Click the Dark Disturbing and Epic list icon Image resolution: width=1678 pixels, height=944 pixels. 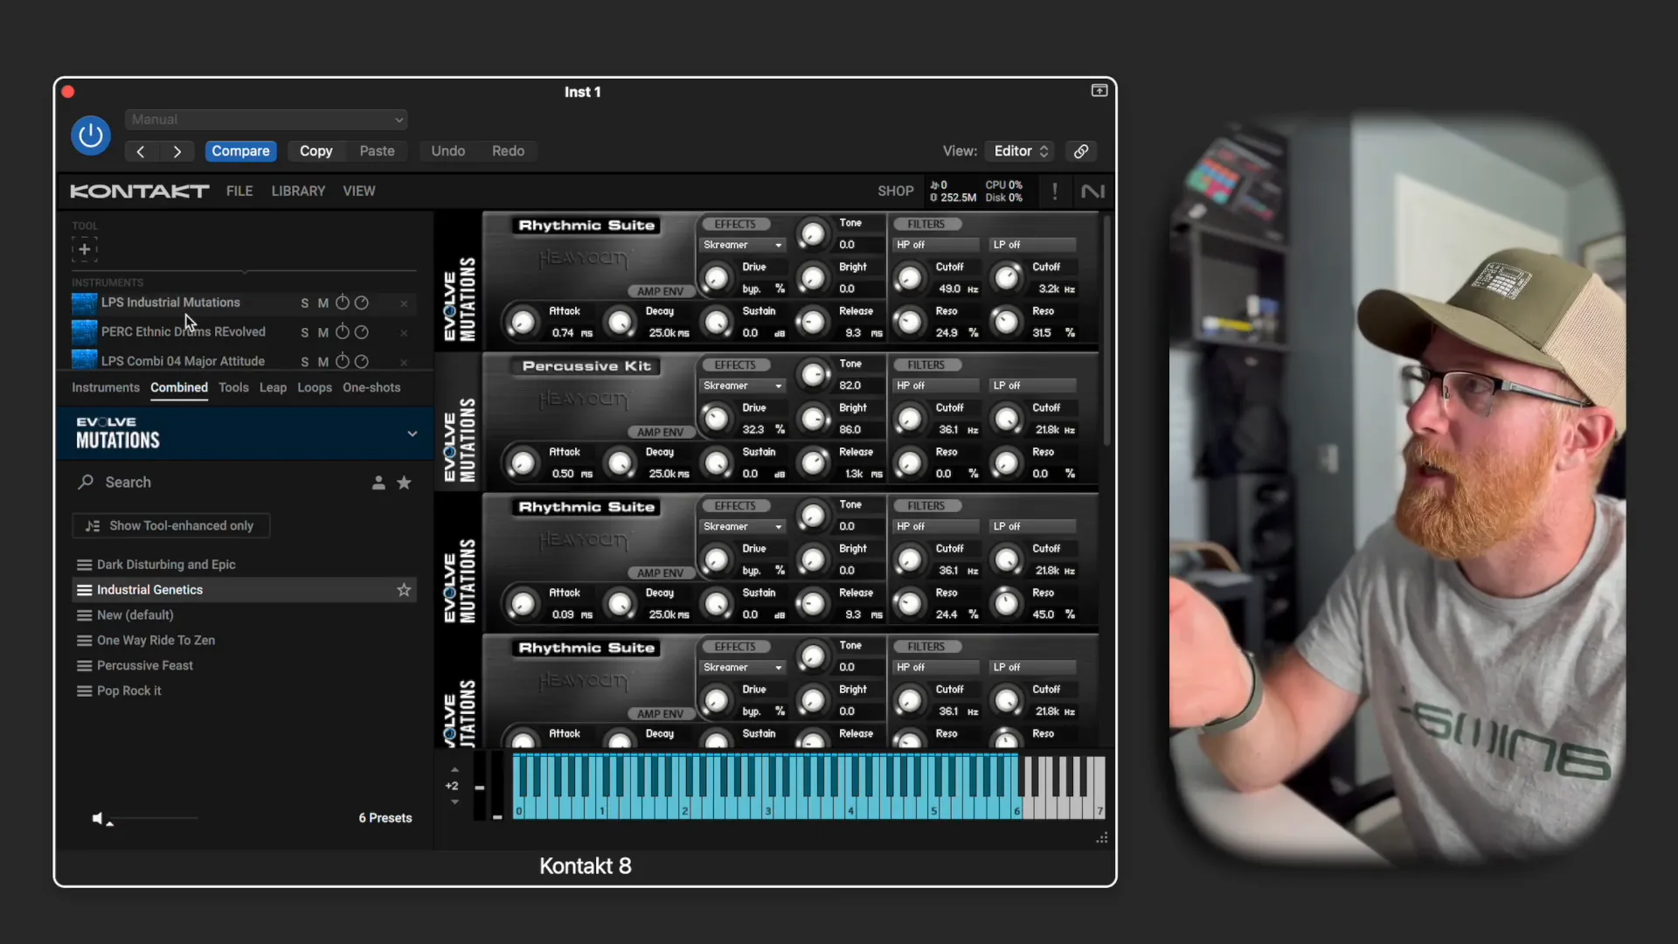pyautogui.click(x=84, y=565)
